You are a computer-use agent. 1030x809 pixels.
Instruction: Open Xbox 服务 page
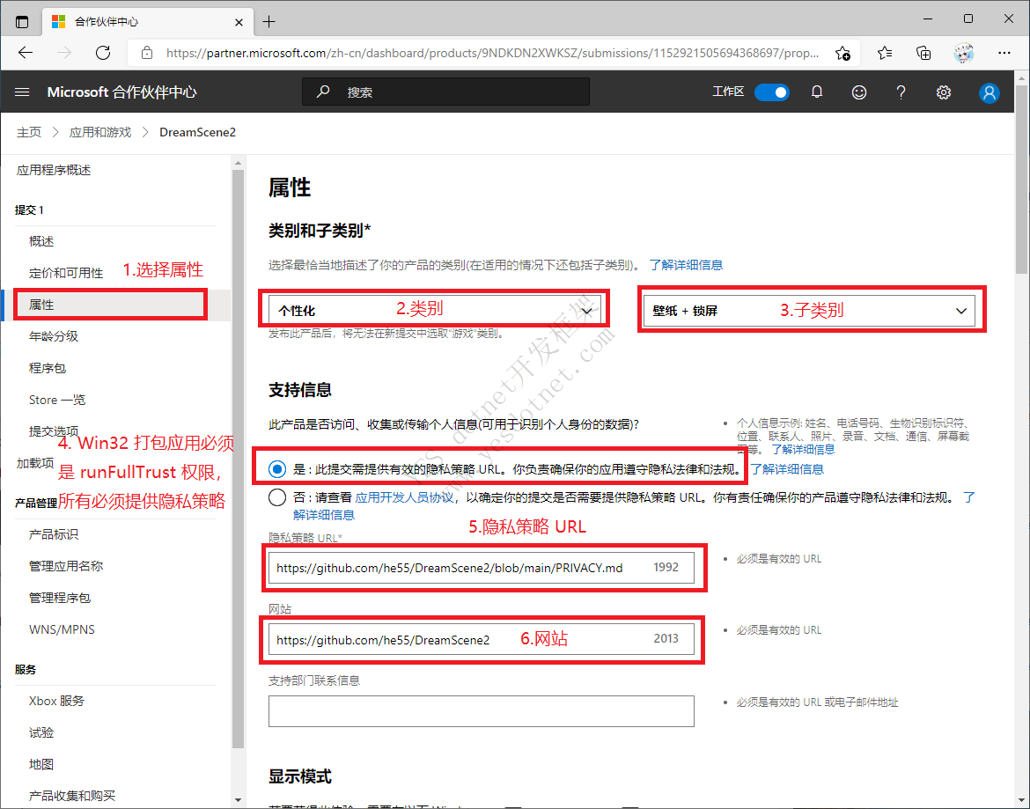pyautogui.click(x=56, y=702)
